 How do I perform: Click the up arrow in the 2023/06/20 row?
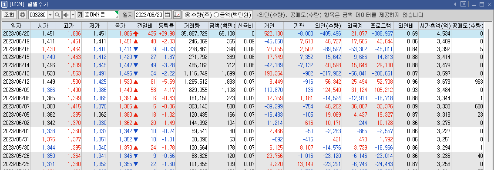click(x=136, y=33)
